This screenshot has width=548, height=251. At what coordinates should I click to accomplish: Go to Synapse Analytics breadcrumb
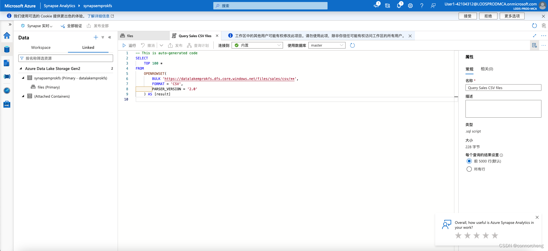59,6
